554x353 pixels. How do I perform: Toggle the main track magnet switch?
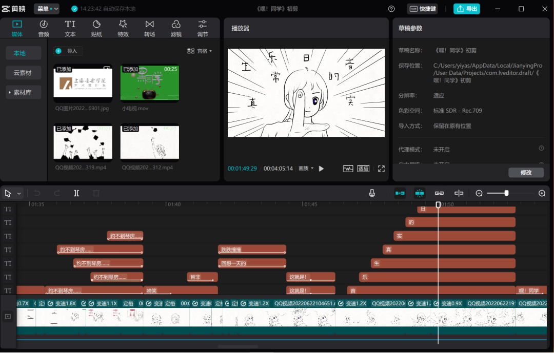tap(400, 193)
